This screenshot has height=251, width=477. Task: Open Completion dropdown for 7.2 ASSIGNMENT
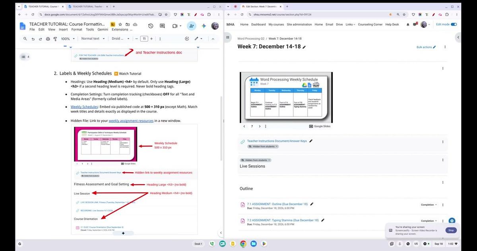[429, 220]
